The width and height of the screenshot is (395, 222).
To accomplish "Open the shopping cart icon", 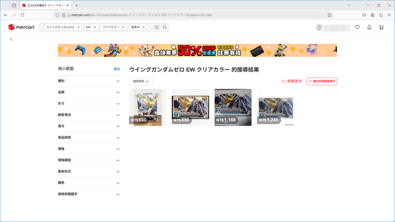I will [x=381, y=27].
